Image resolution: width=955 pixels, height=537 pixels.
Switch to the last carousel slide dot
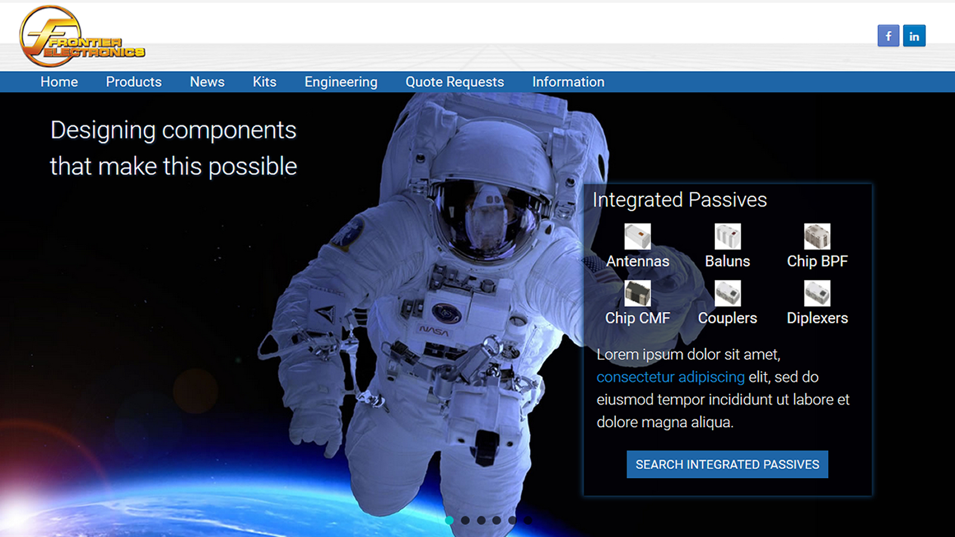click(x=528, y=520)
